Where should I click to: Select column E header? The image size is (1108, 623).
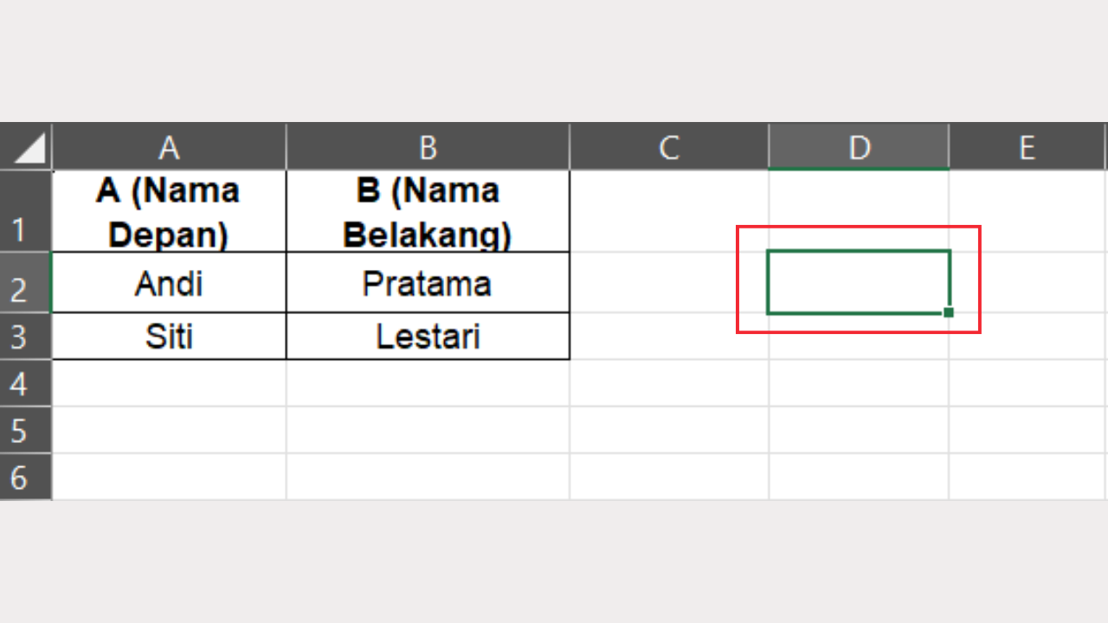tap(1027, 147)
